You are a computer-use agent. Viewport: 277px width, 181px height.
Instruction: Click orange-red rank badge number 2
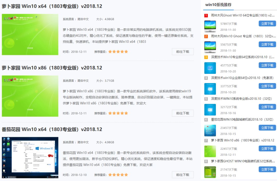(x=206, y=36)
